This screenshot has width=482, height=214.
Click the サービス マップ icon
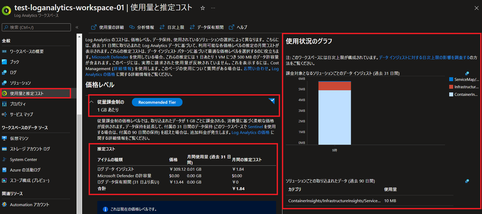(4, 114)
